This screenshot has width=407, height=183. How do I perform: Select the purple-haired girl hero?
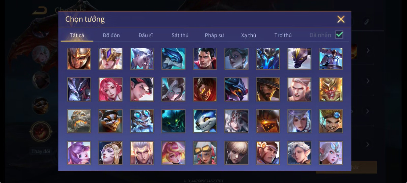pyautogui.click(x=79, y=153)
